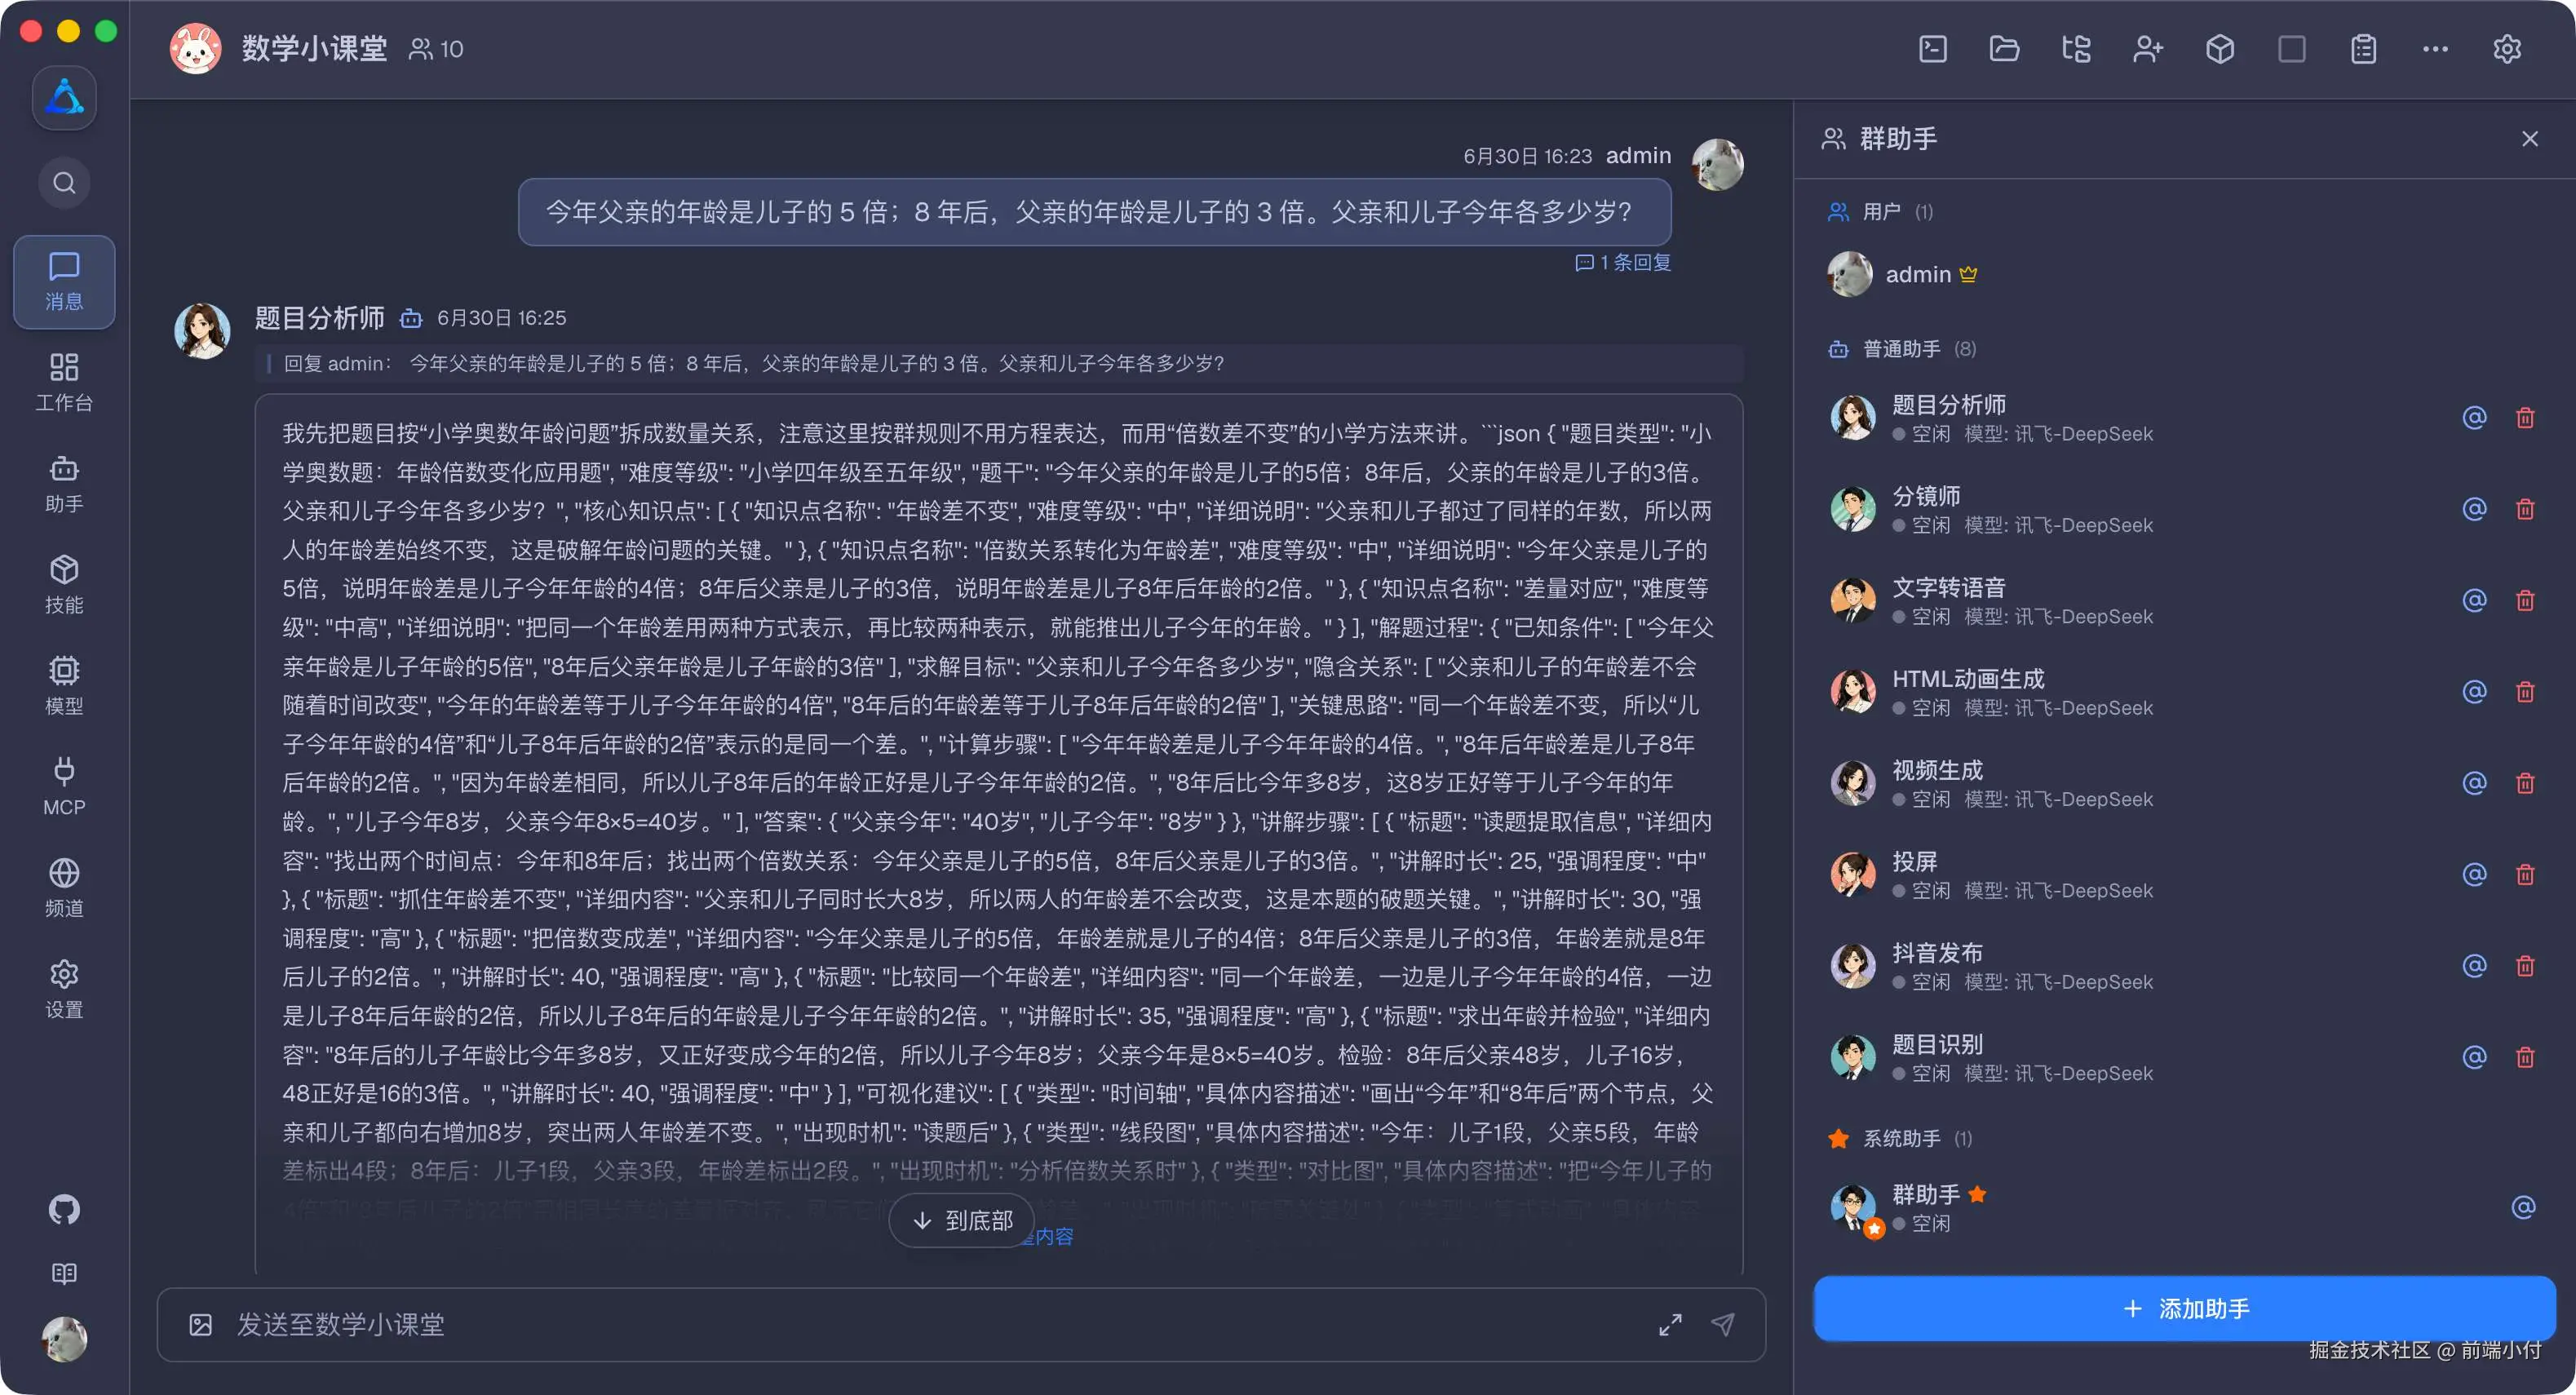This screenshot has height=1395, width=2576.
Task: Click the user avatar at sidebar bottom
Action: 64,1339
